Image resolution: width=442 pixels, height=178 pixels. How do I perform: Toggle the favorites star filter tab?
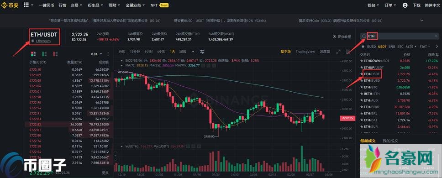tap(363, 47)
